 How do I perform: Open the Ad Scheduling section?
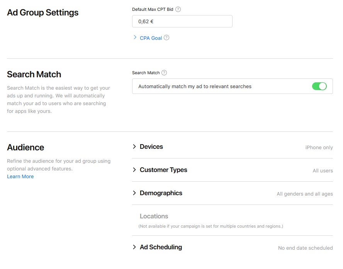pyautogui.click(x=161, y=247)
